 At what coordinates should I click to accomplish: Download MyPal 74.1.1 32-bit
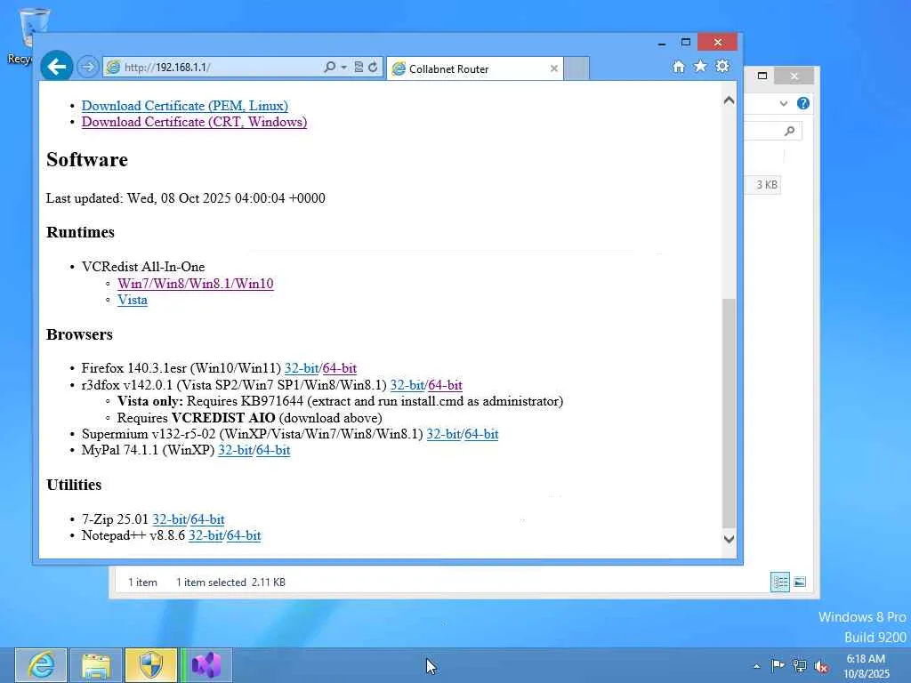click(x=235, y=450)
